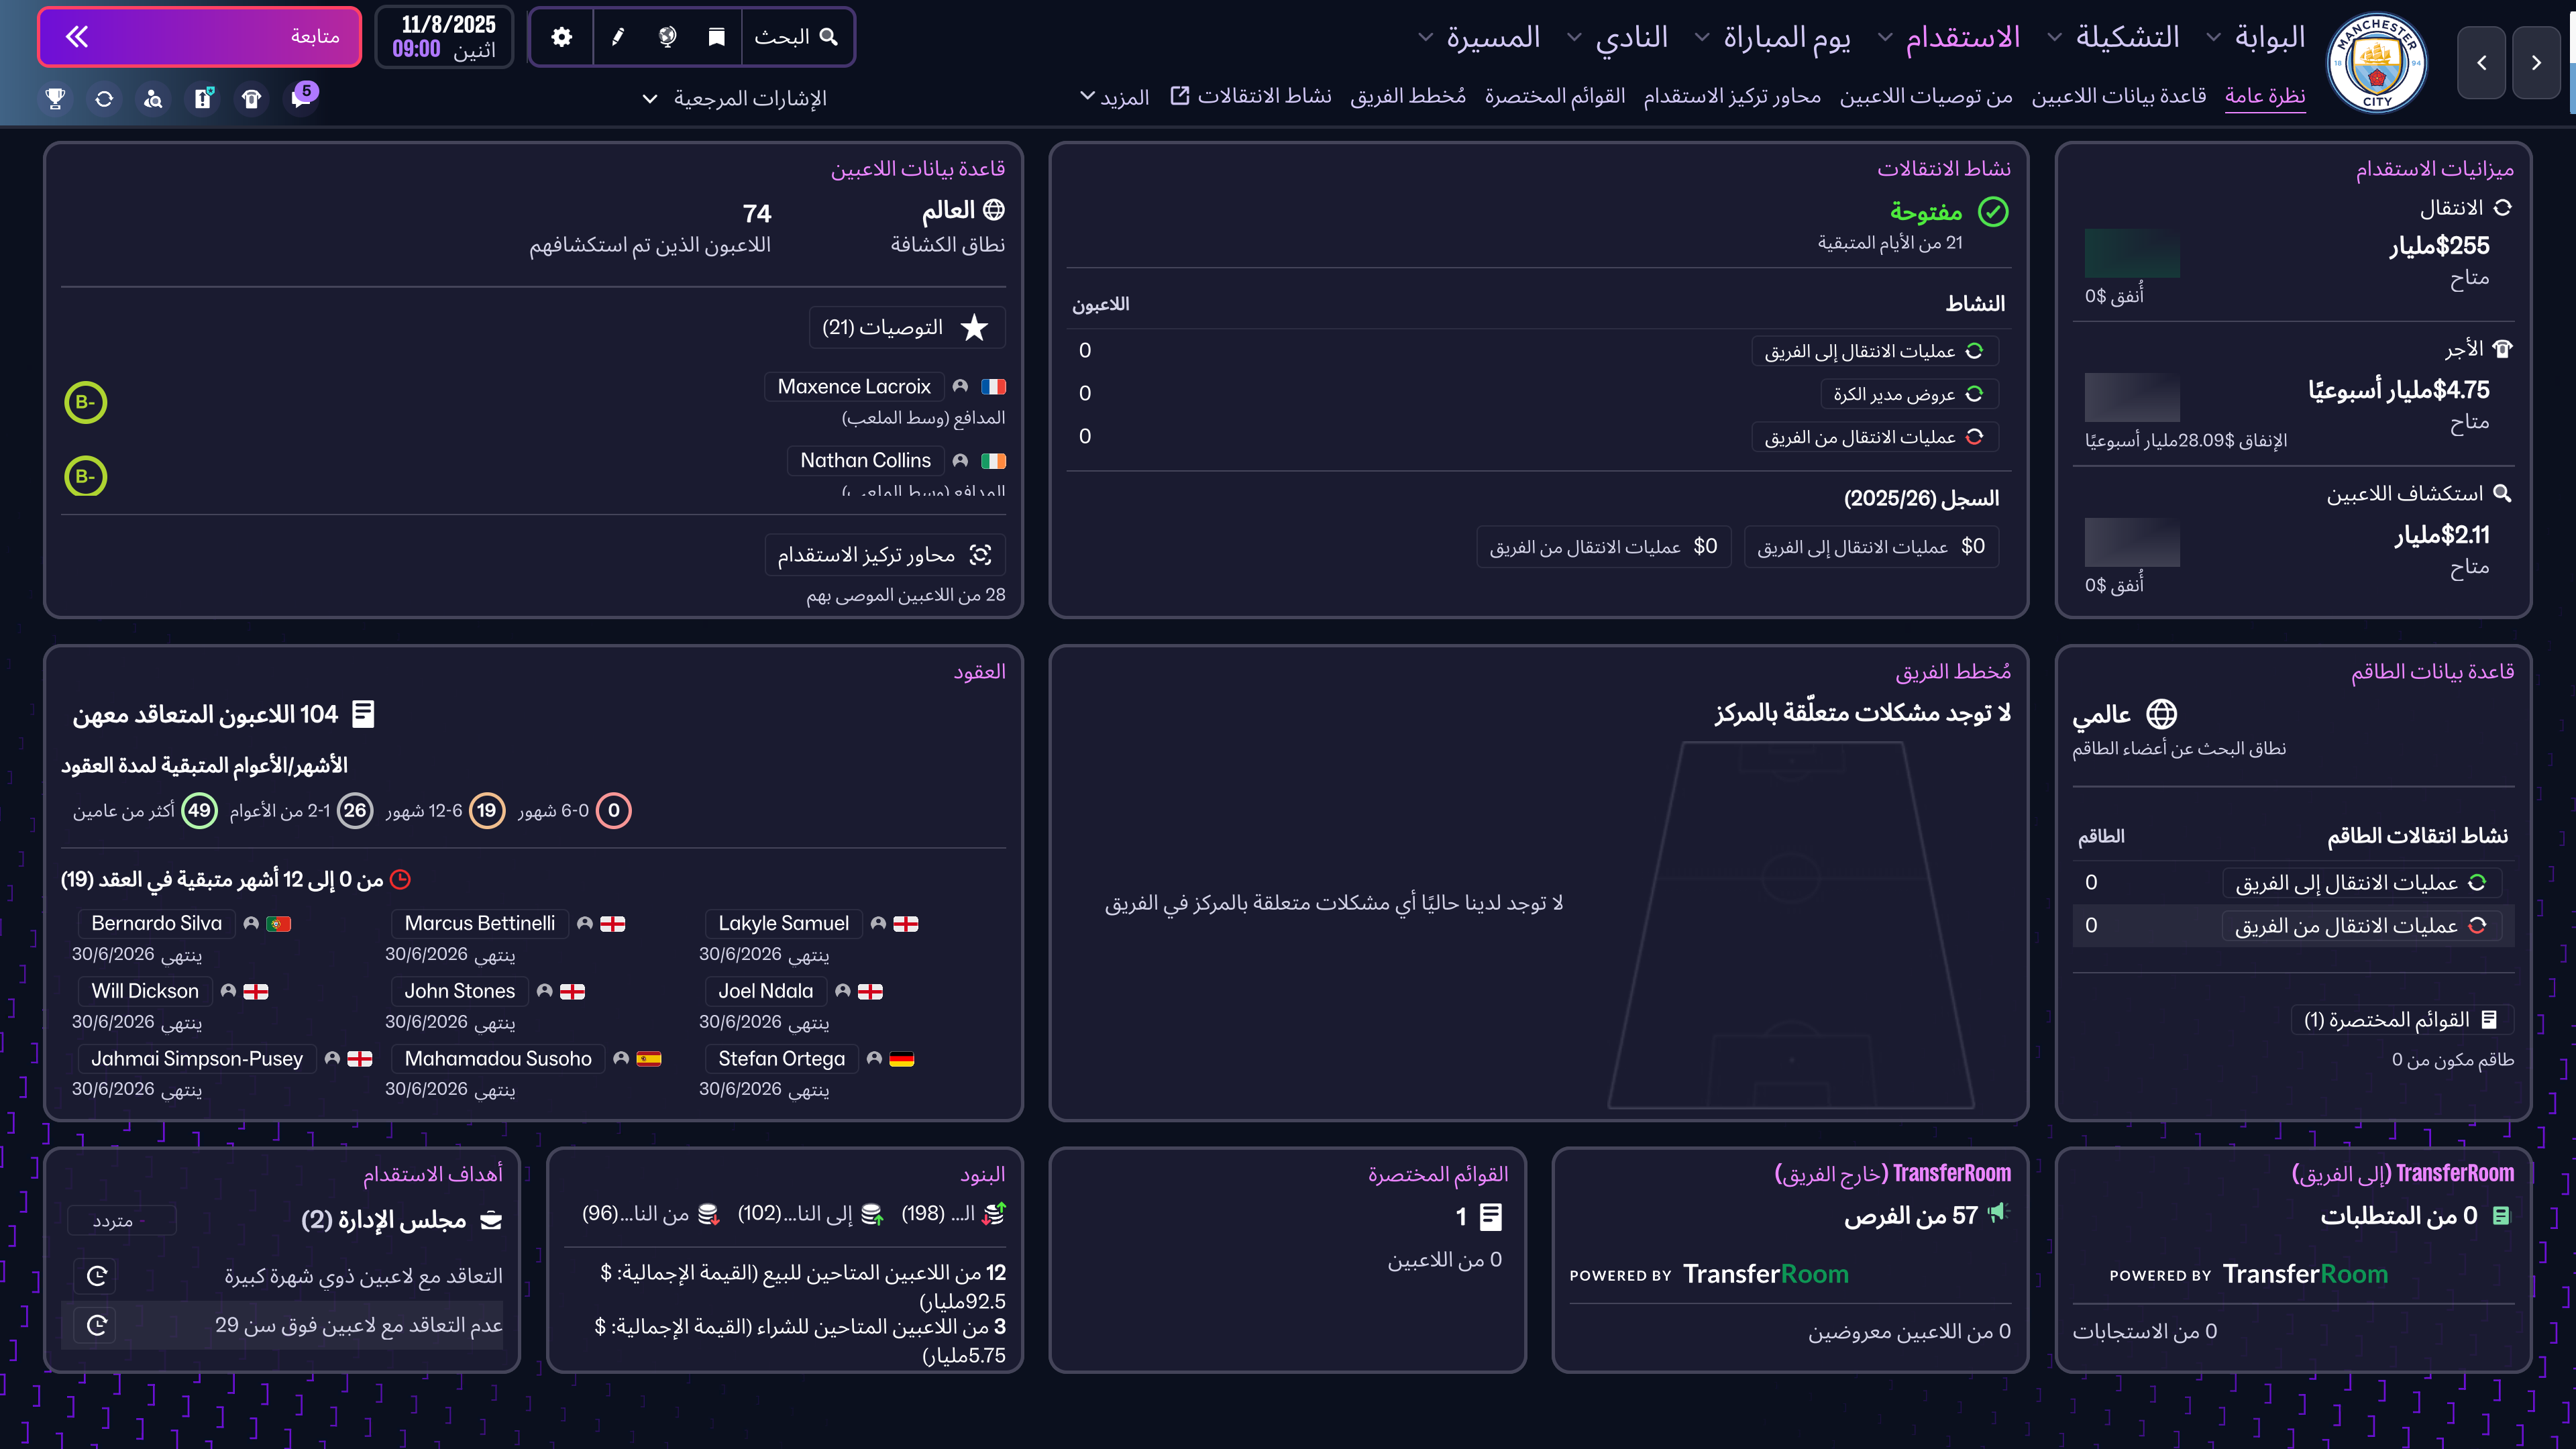
Task: Select the pencil edit icon
Action: 618,37
